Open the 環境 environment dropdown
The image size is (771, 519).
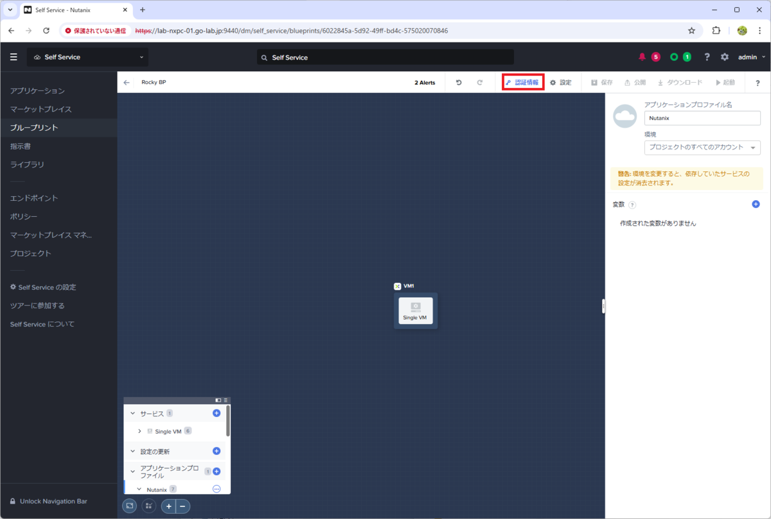pos(702,148)
